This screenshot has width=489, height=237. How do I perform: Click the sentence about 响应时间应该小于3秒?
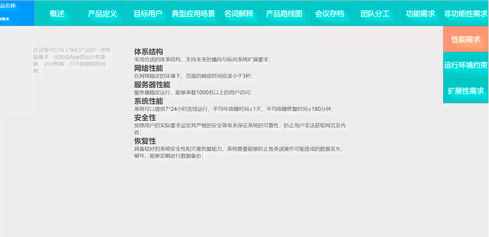click(x=194, y=76)
